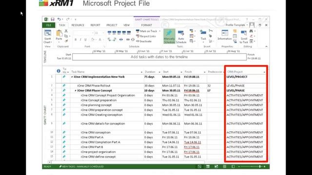Click the Fill Down icon in Editing
The image size is (312, 175).
[x=252, y=41]
